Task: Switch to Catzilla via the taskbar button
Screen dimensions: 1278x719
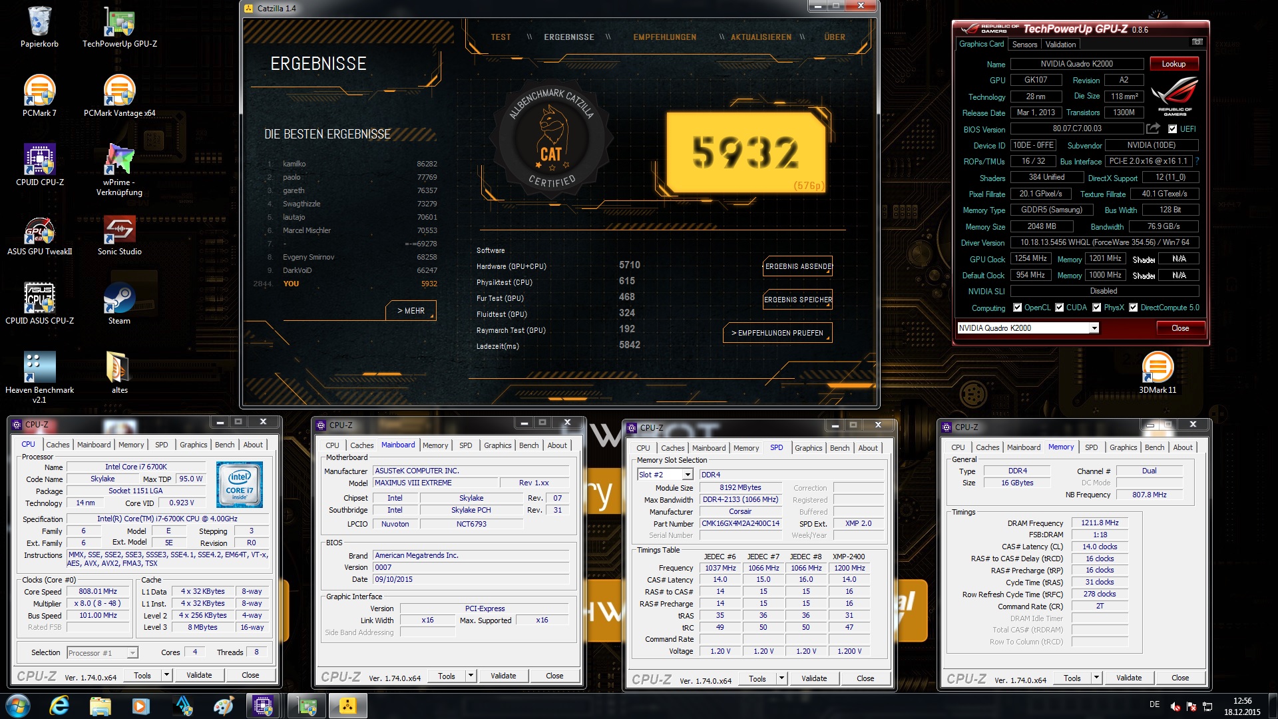Action: click(347, 706)
